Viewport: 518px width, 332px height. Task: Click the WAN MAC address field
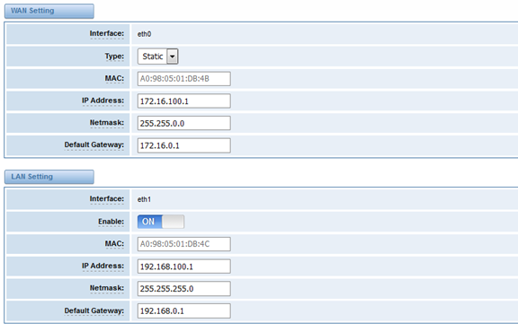[184, 79]
